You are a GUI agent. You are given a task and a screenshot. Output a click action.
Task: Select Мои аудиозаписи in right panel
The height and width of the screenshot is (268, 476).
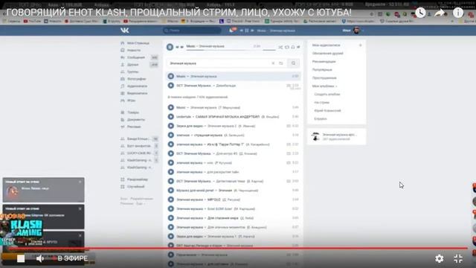[326, 45]
